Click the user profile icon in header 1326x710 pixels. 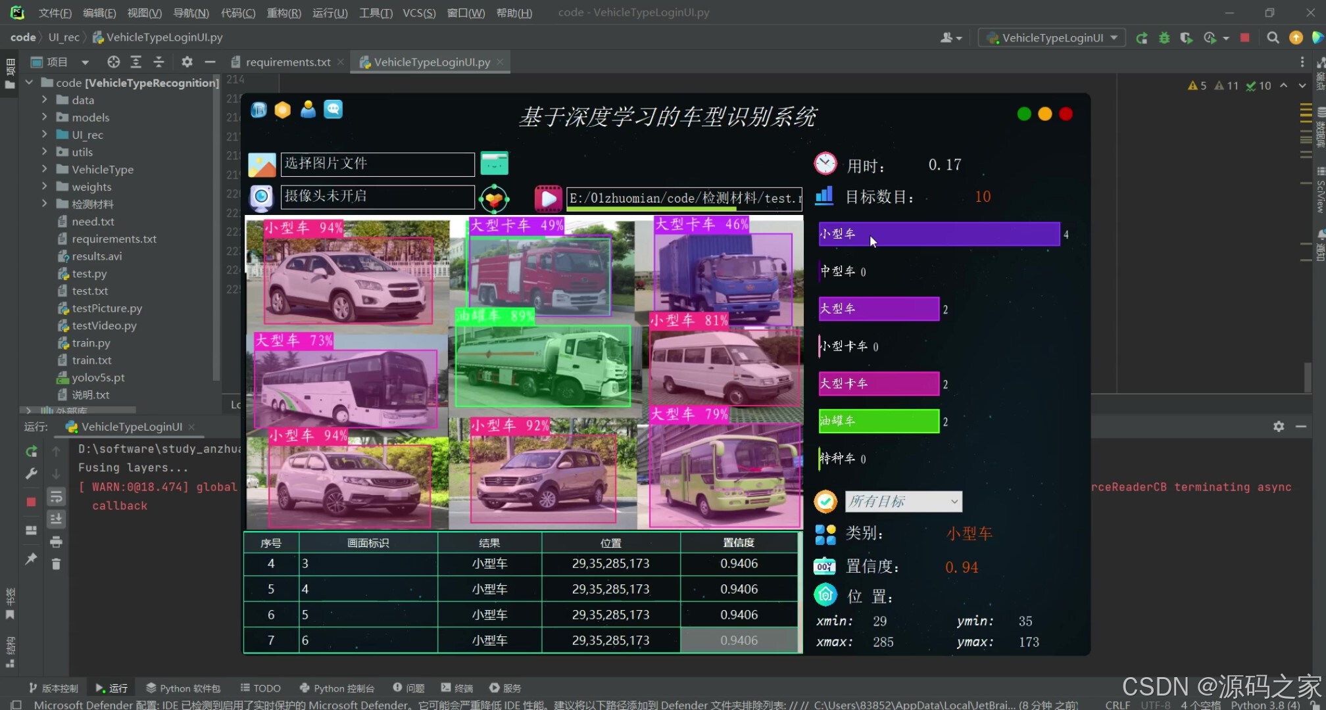[308, 110]
